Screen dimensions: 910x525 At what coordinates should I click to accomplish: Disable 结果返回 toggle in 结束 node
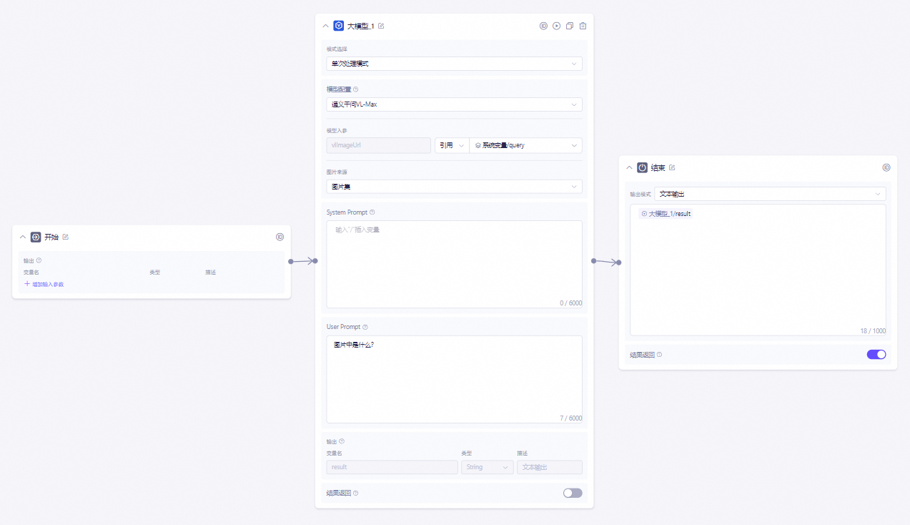coord(876,354)
